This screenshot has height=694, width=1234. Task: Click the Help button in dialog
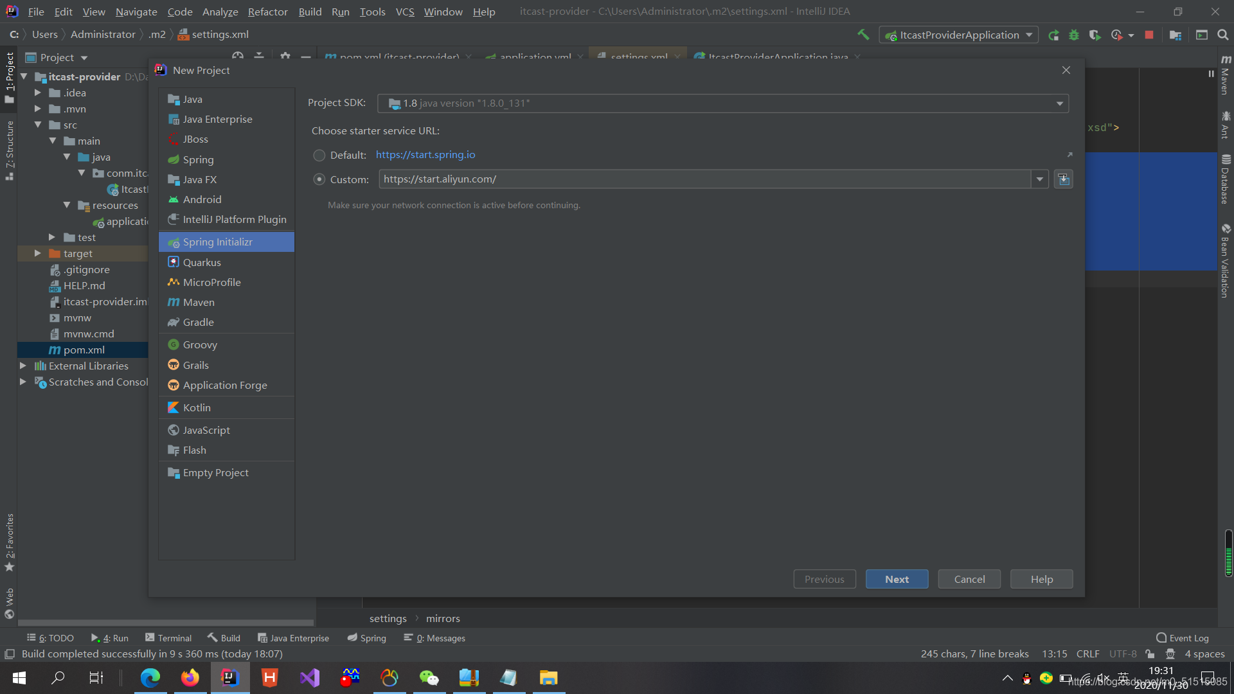click(1041, 579)
